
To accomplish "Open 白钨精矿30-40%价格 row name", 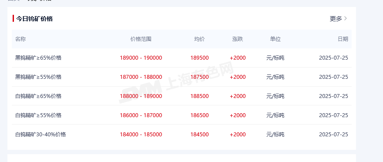I will coord(41,134).
